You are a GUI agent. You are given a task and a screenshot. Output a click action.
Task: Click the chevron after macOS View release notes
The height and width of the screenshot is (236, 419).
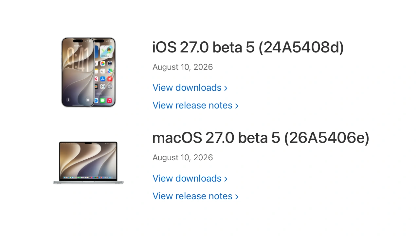237,197
